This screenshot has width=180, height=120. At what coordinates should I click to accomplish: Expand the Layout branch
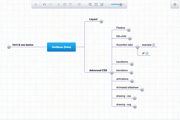click(101, 21)
